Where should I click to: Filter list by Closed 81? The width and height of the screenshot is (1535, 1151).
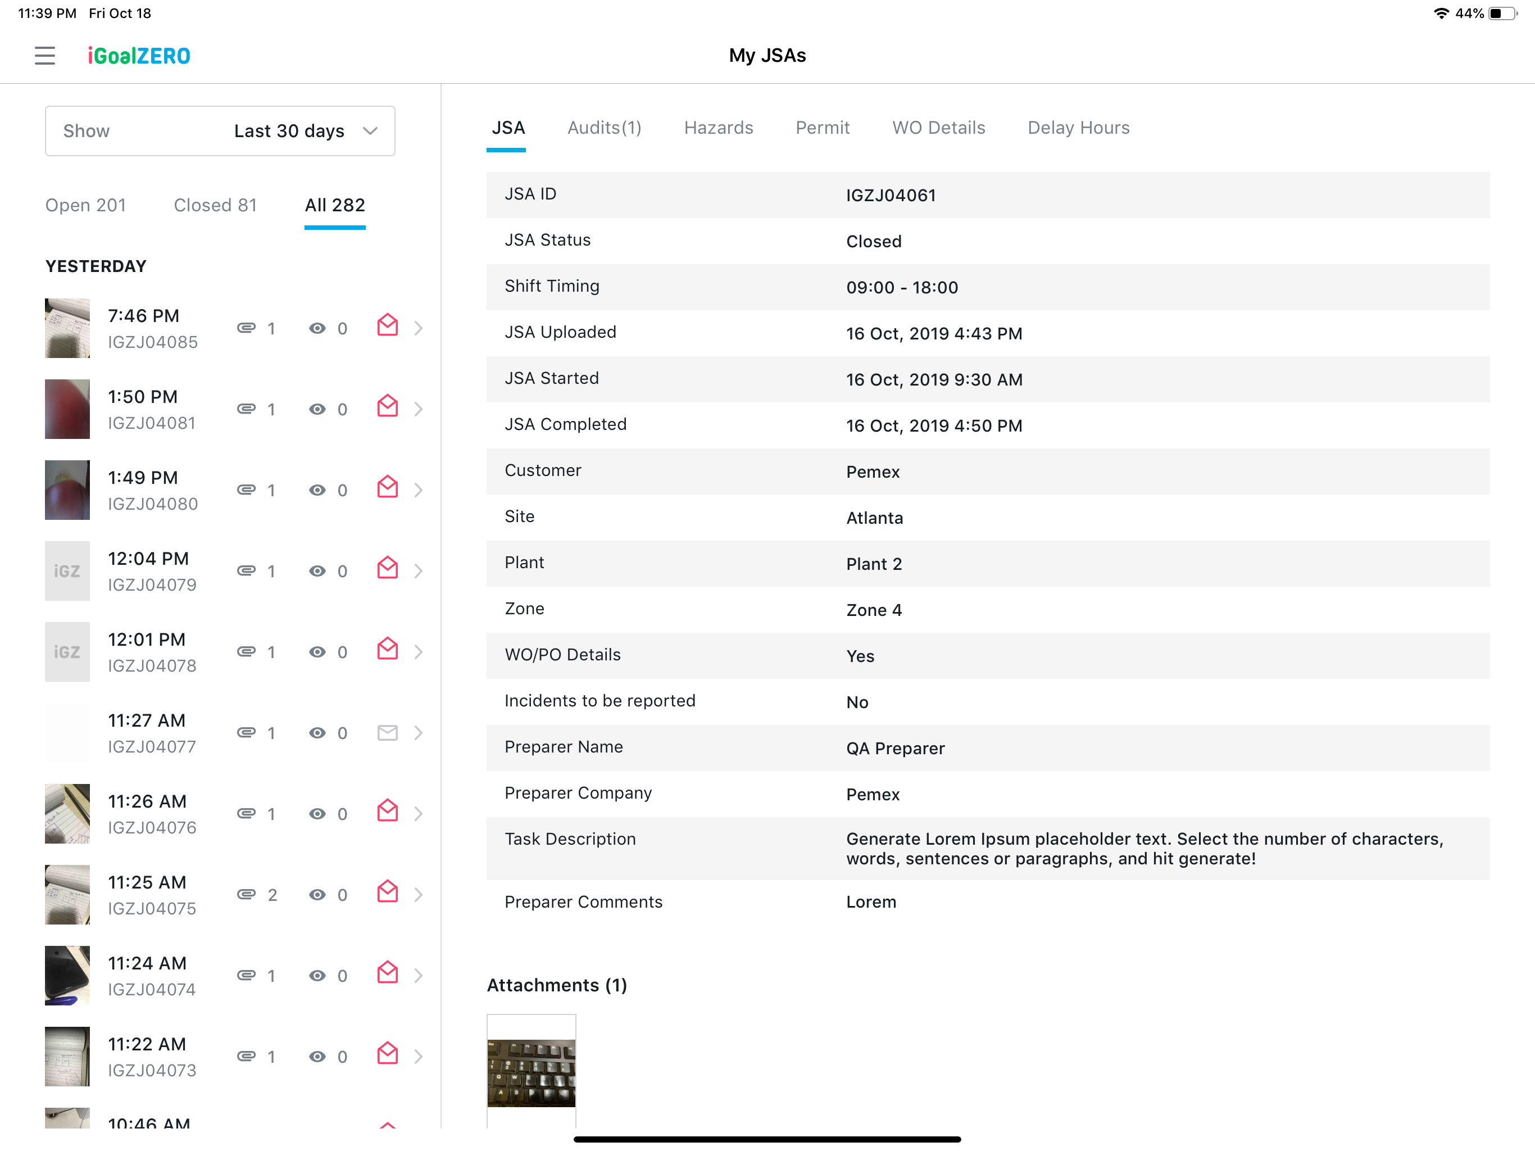(x=215, y=206)
